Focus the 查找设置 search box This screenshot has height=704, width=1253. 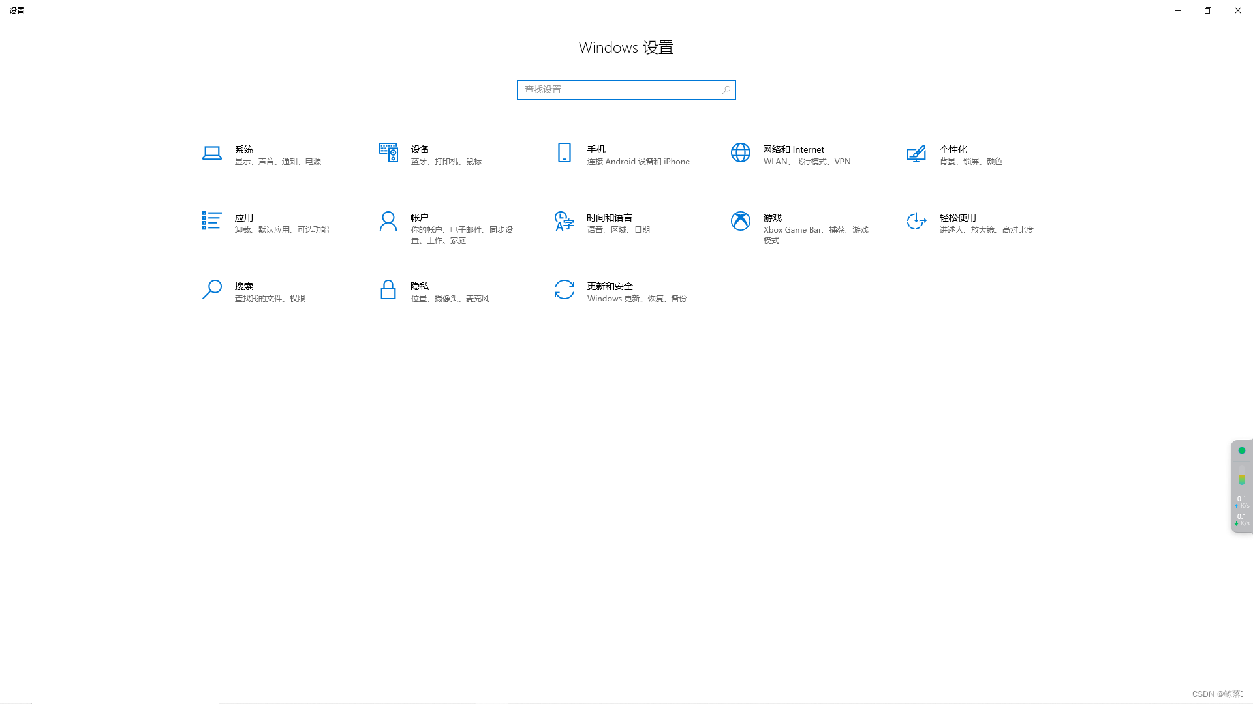pos(620,90)
